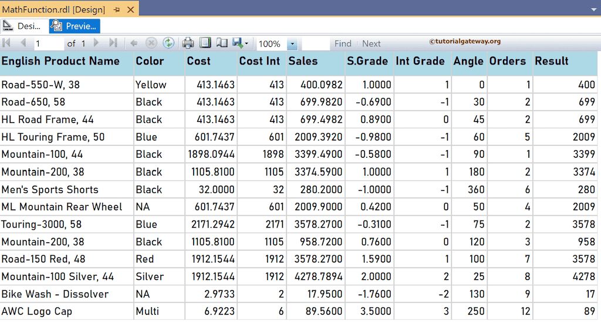Image resolution: width=601 pixels, height=322 pixels.
Task: Click the 360 angle value
Action: (x=476, y=189)
